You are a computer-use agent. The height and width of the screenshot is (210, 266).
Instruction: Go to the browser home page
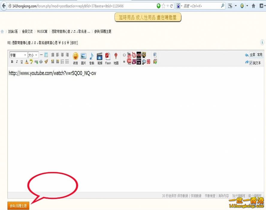[x=253, y=6]
